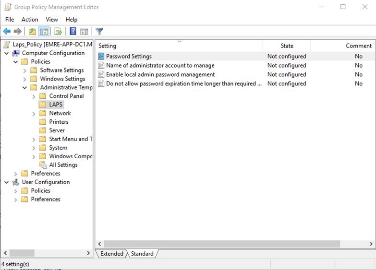The width and height of the screenshot is (376, 270).
Task: Expand the Control Panel folder node
Action: [x=34, y=96]
